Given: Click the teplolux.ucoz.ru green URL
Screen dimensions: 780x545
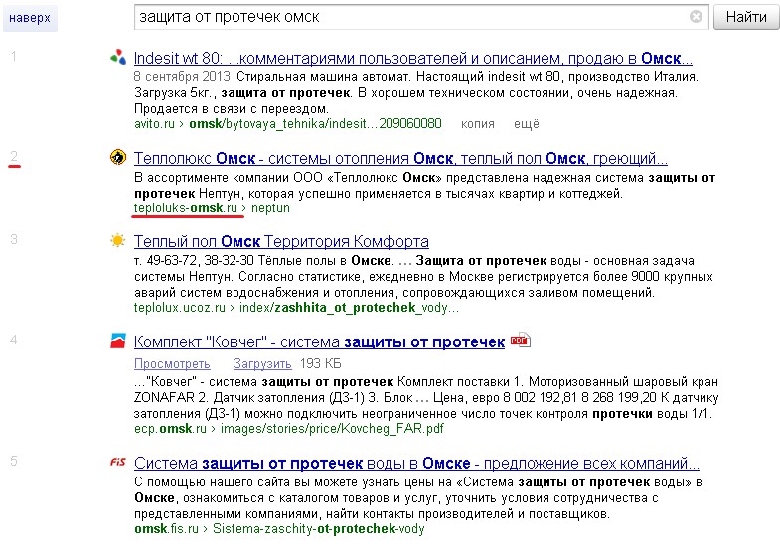Looking at the screenshot, I should (180, 308).
